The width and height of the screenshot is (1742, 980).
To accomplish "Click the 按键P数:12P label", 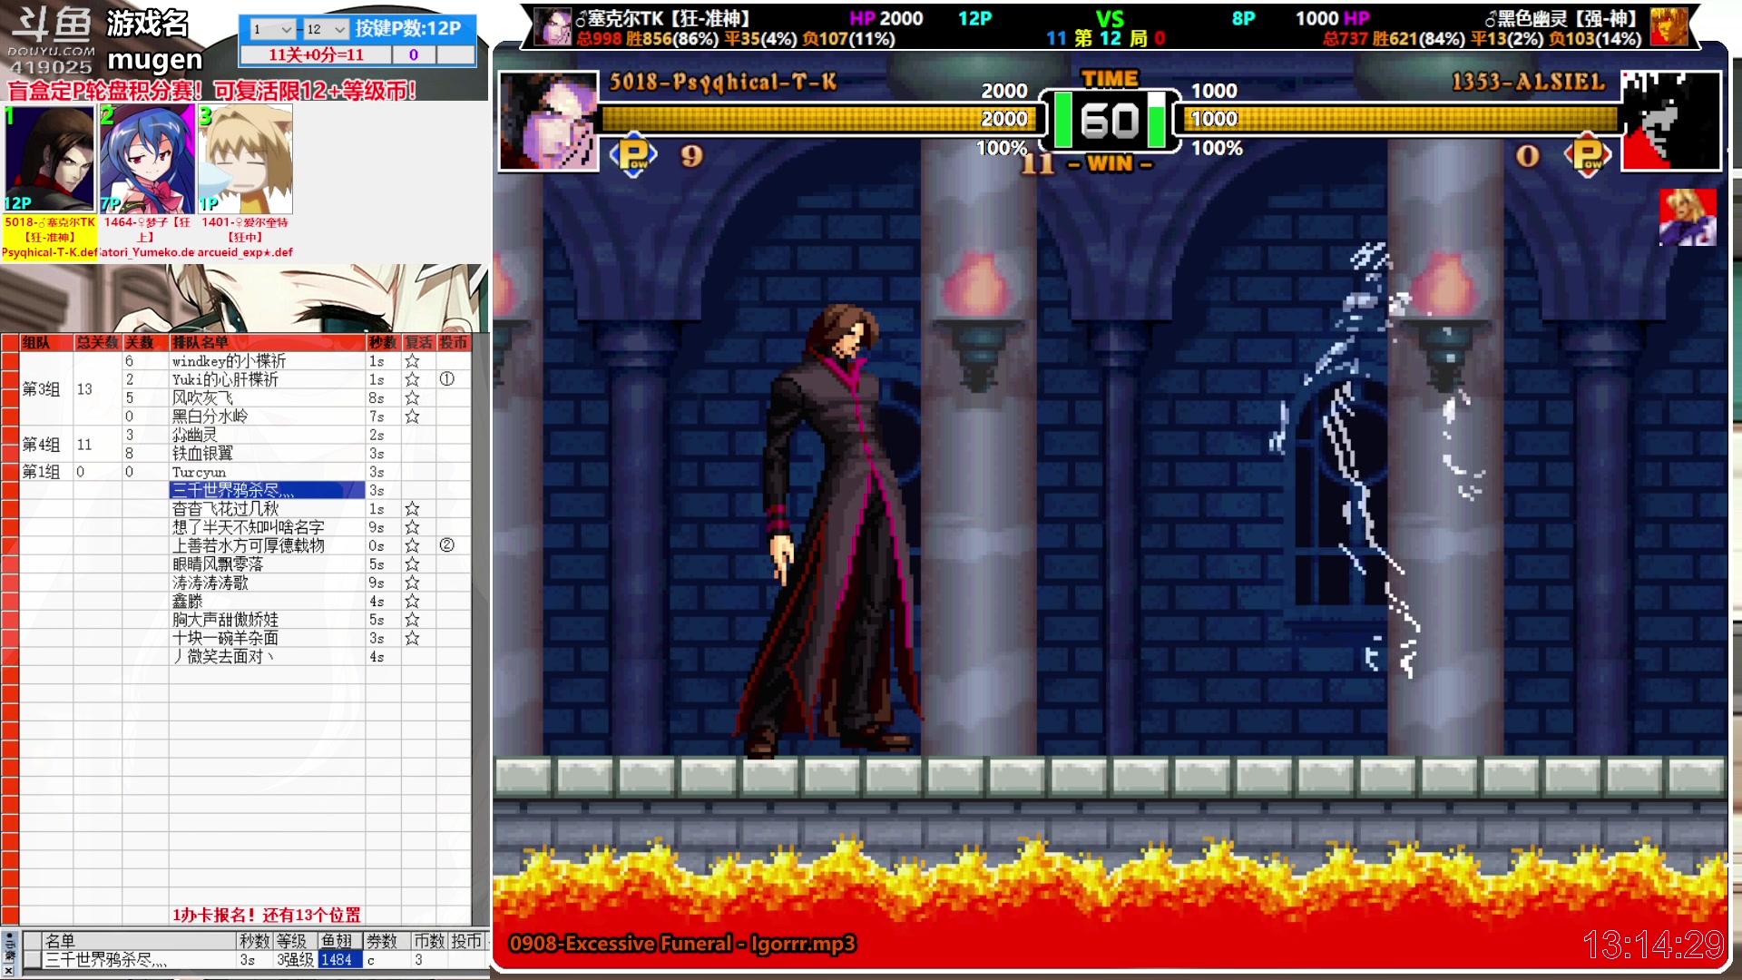I will tap(408, 28).
